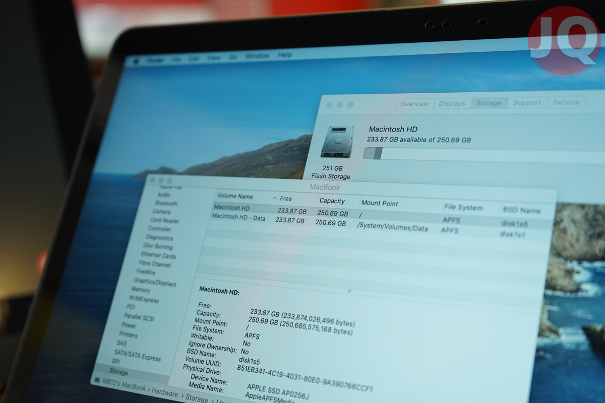Select SPI in the sidebar

[115, 362]
